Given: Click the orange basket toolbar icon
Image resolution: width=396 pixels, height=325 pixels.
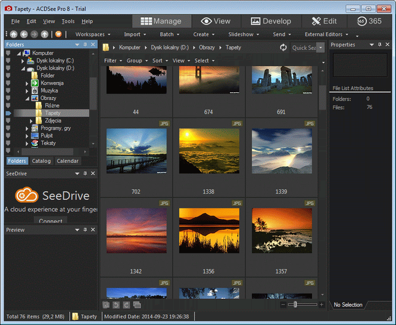Looking at the screenshot, I should pyautogui.click(x=58, y=34).
